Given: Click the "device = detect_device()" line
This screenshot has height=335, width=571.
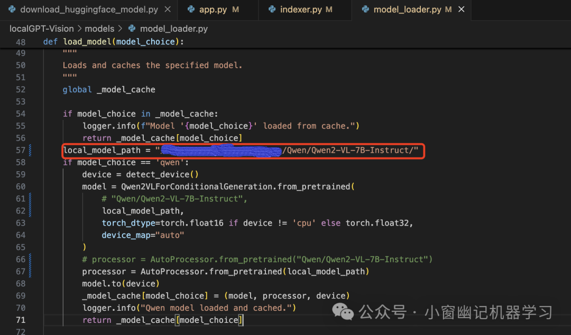Looking at the screenshot, I should tap(141, 174).
